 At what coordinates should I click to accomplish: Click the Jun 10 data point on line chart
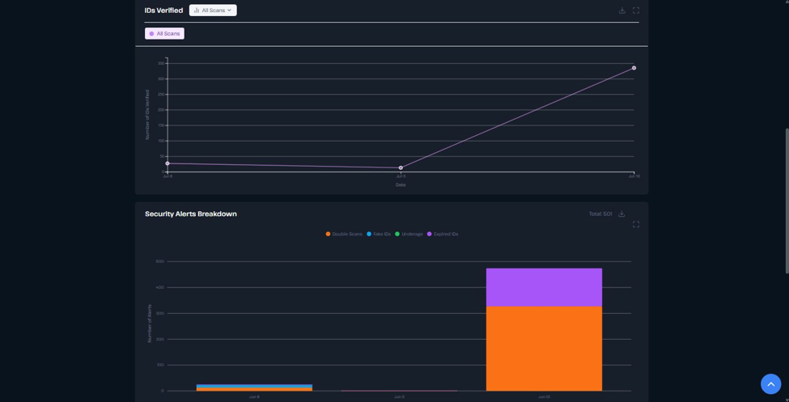634,68
